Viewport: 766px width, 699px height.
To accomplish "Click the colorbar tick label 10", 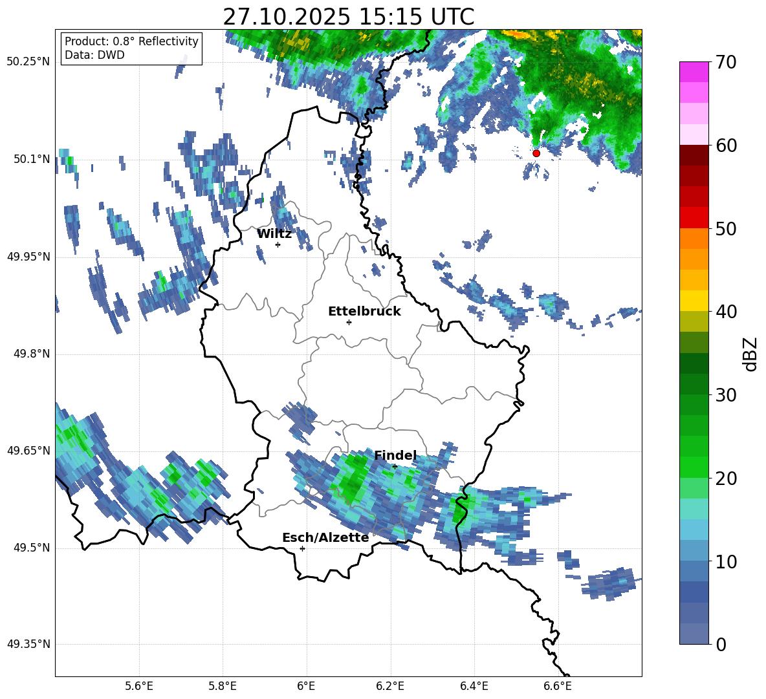I will click(x=726, y=561).
